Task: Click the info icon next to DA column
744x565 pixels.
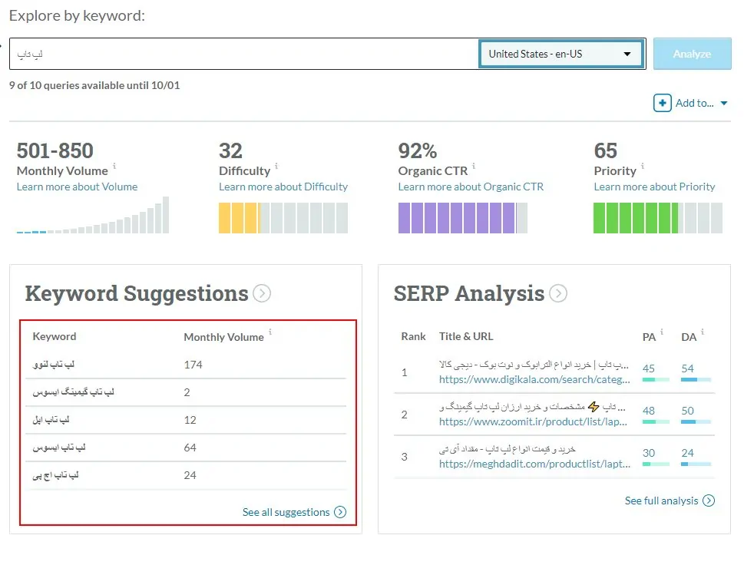Action: [703, 332]
